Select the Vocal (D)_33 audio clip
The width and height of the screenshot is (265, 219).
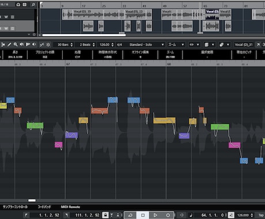[135, 14]
